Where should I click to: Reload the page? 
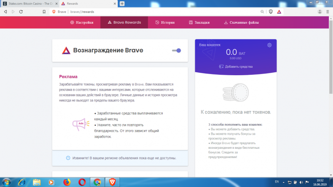tap(21, 12)
